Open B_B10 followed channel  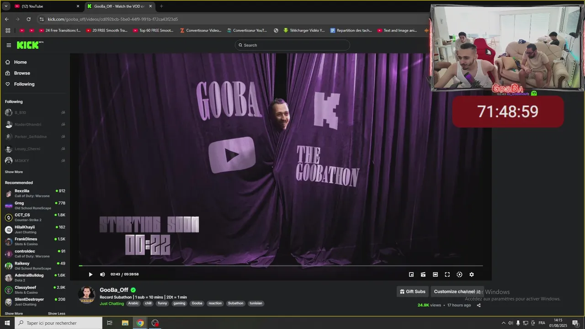pyautogui.click(x=35, y=112)
